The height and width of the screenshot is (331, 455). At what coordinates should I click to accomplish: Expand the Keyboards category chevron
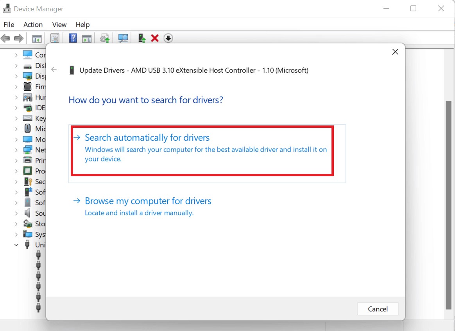click(16, 118)
